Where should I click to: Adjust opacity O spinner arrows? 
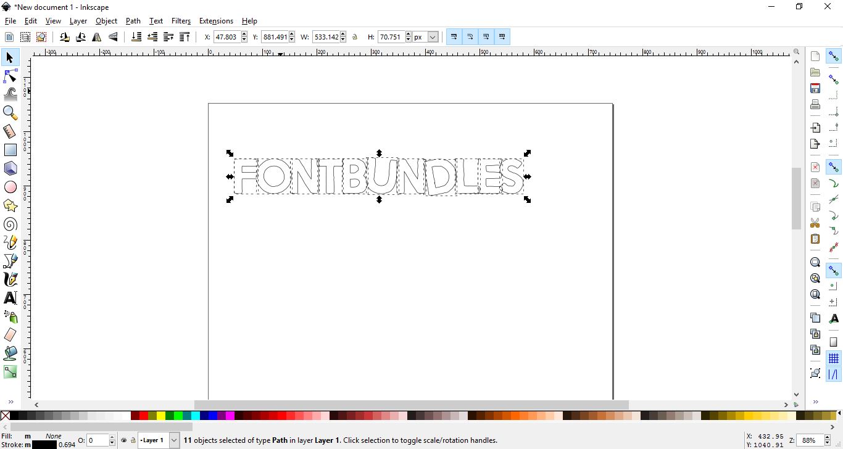112,440
